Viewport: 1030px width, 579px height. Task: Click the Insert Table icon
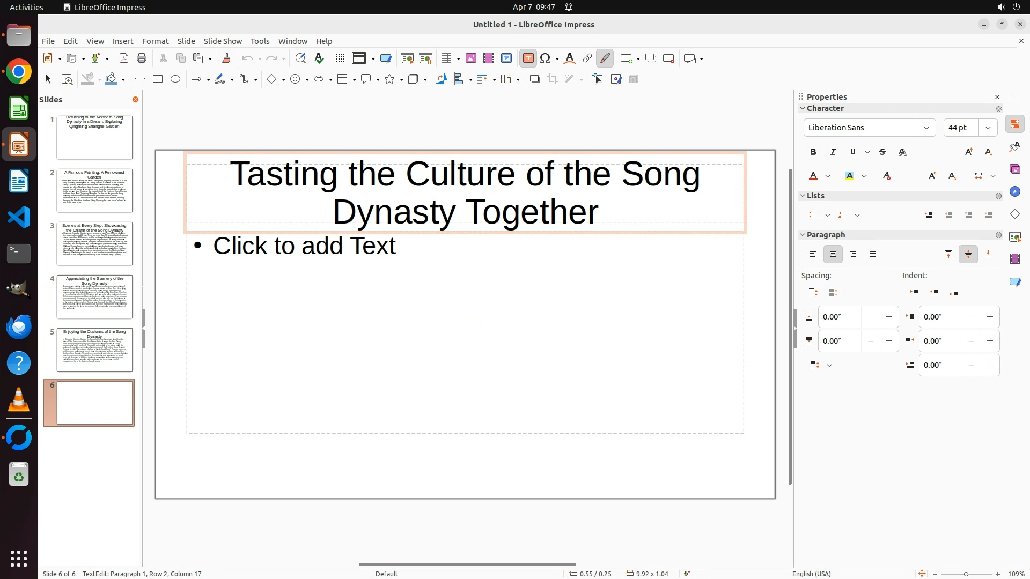point(446,58)
